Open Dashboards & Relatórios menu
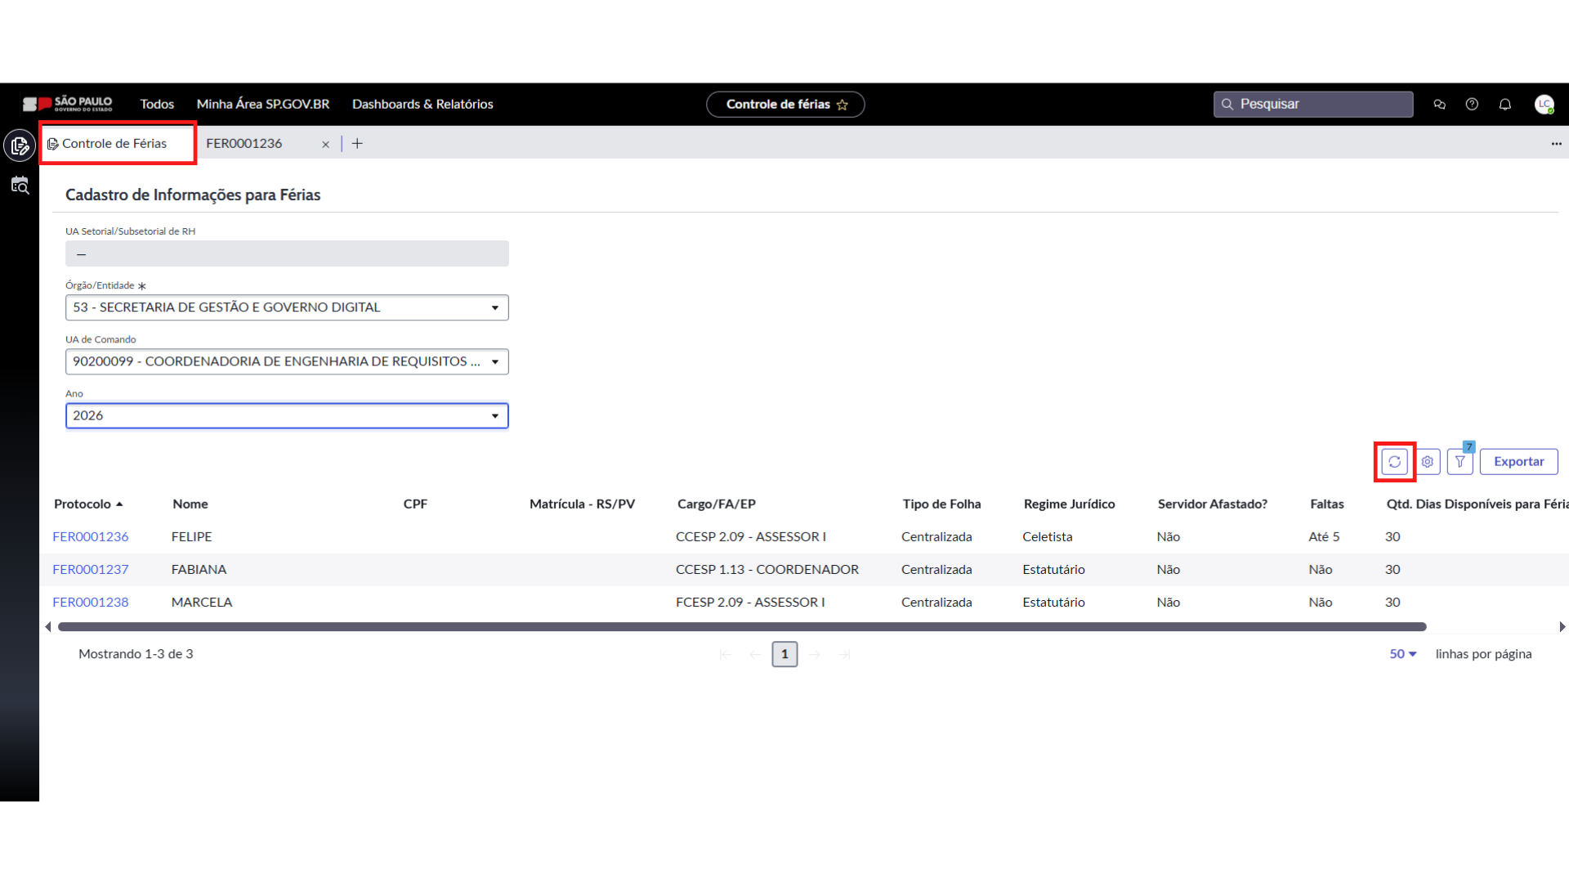Viewport: 1569px width, 883px height. [422, 105]
